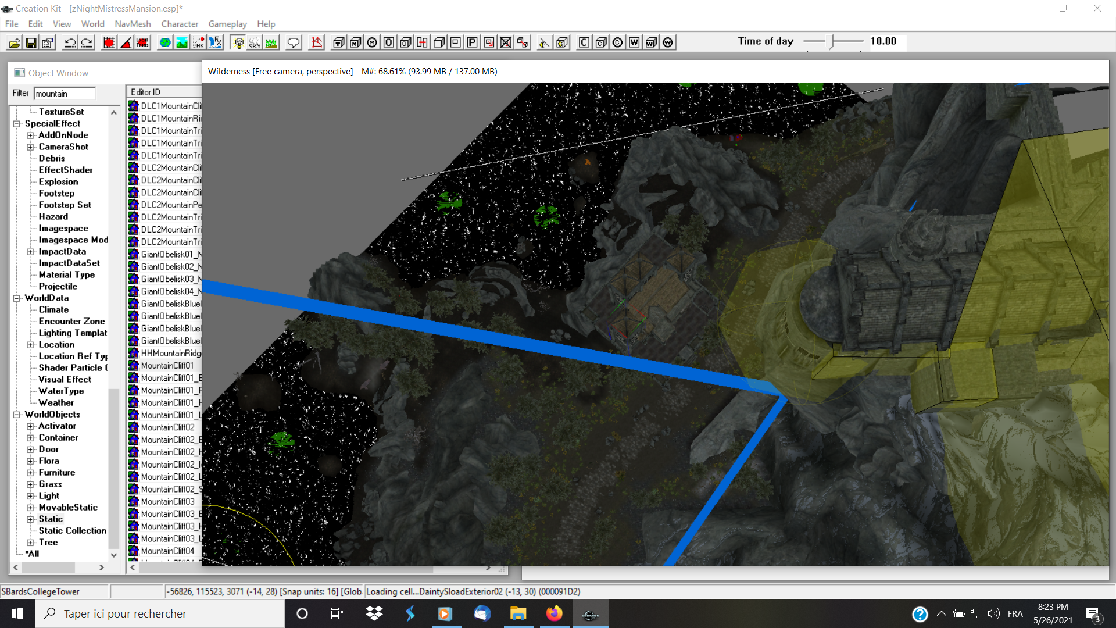Open Firefox from the taskbar
This screenshot has width=1116, height=628.
click(554, 613)
